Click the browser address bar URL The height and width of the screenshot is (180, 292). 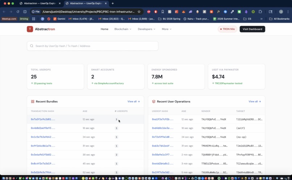click(88, 12)
